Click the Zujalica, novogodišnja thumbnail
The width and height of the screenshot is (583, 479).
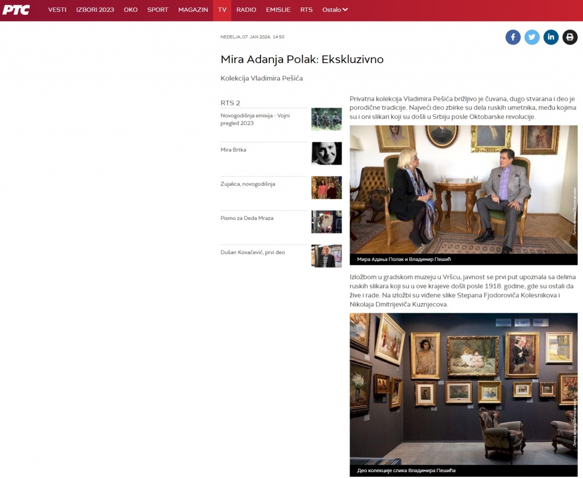coord(326,187)
